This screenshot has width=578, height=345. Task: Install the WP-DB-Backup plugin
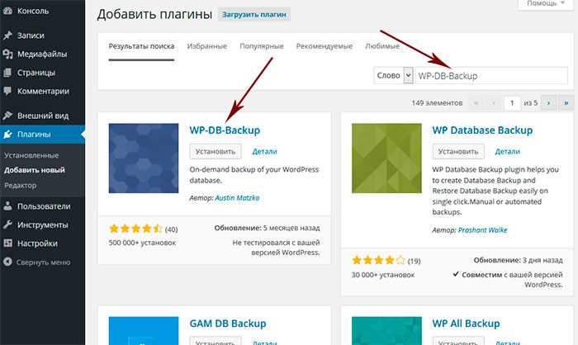pos(216,152)
